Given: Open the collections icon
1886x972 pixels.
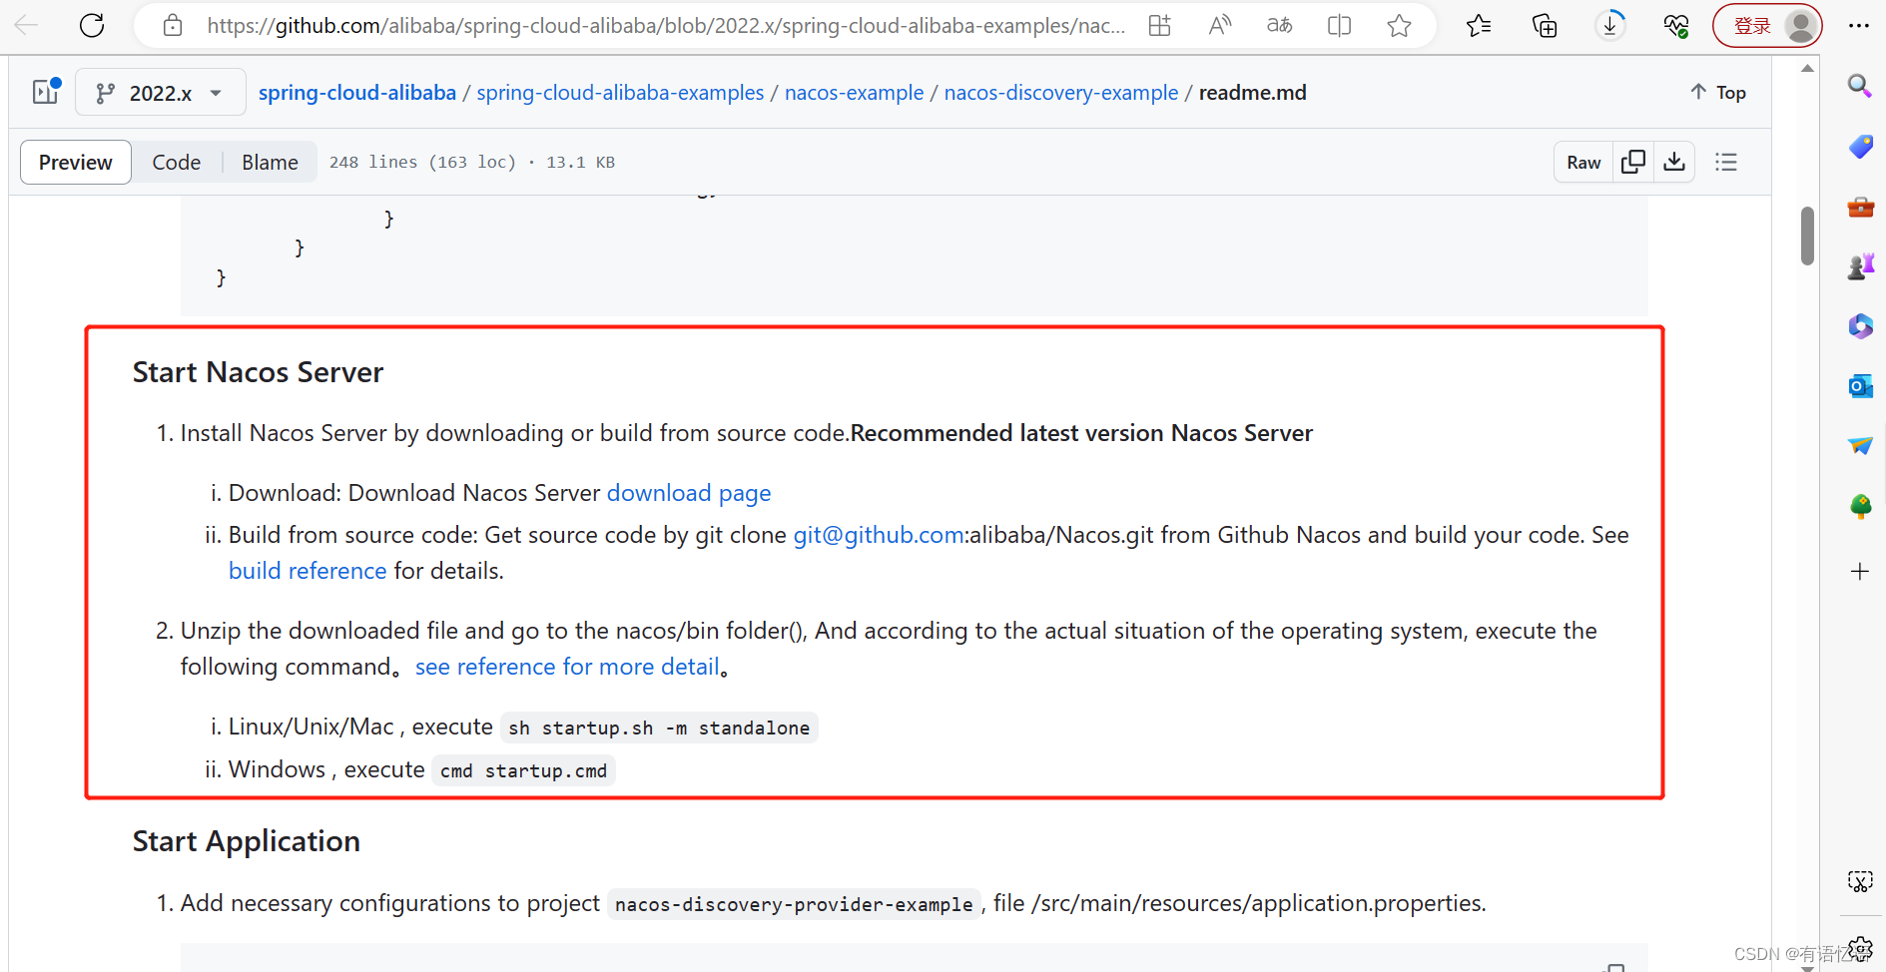Looking at the screenshot, I should pos(1545,26).
